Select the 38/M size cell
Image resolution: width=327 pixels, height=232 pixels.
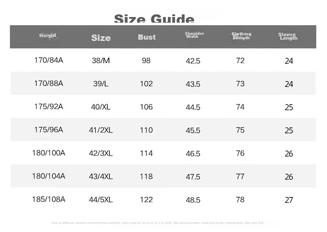click(x=101, y=61)
